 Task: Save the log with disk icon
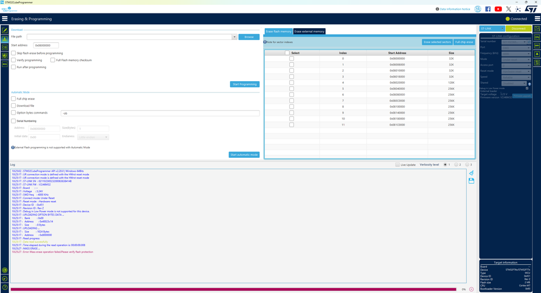(471, 181)
